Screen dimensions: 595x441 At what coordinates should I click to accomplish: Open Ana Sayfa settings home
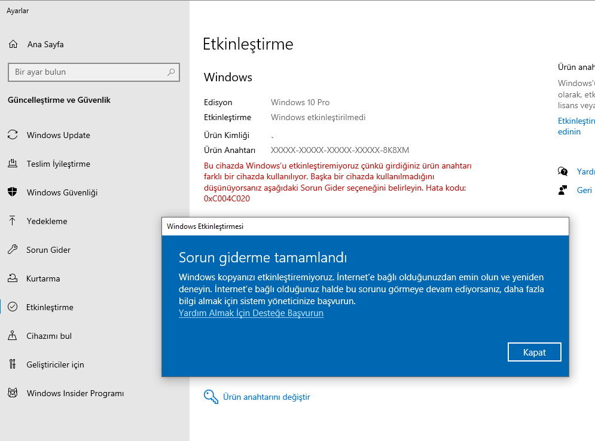click(x=45, y=44)
